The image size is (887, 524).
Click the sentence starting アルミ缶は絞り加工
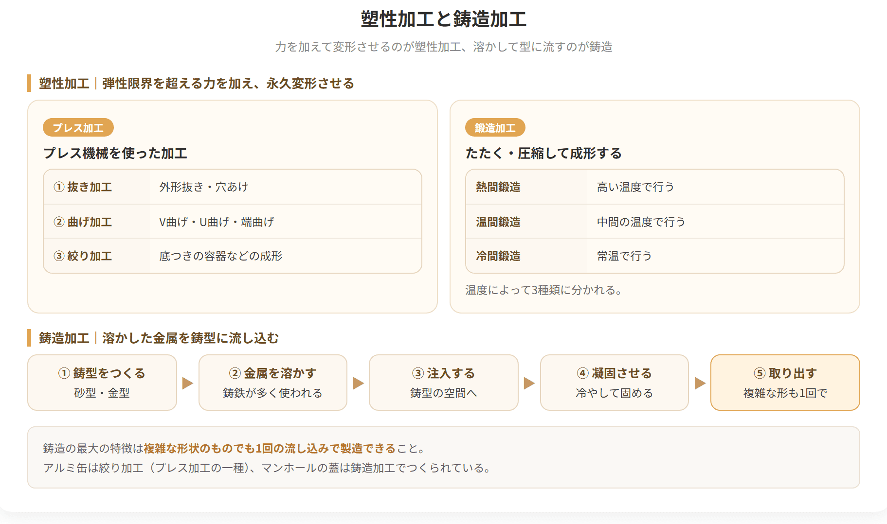click(x=268, y=468)
